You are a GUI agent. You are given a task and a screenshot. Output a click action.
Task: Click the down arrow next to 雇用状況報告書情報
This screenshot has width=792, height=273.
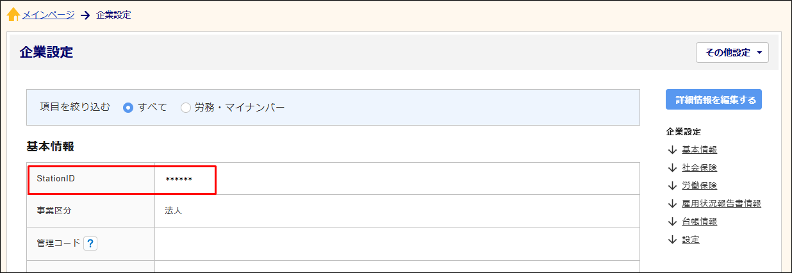[672, 204]
